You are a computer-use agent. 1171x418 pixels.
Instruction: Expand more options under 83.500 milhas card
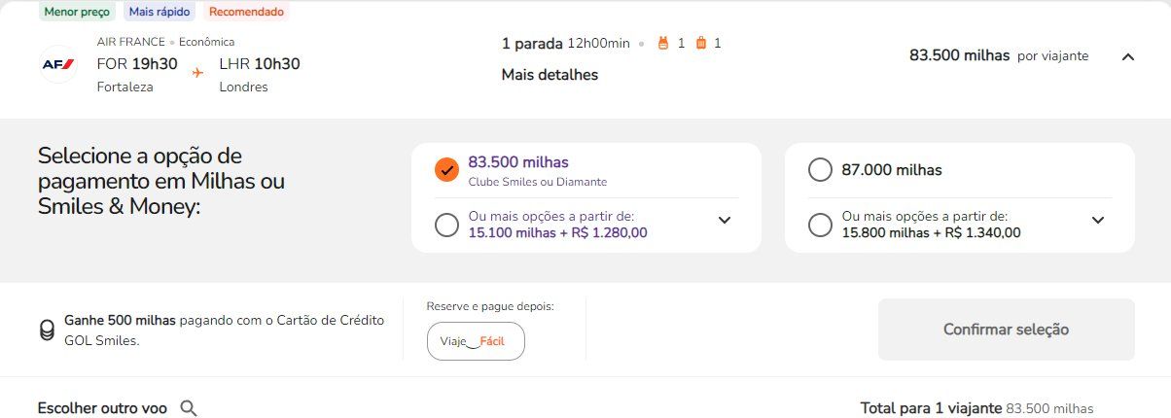725,221
